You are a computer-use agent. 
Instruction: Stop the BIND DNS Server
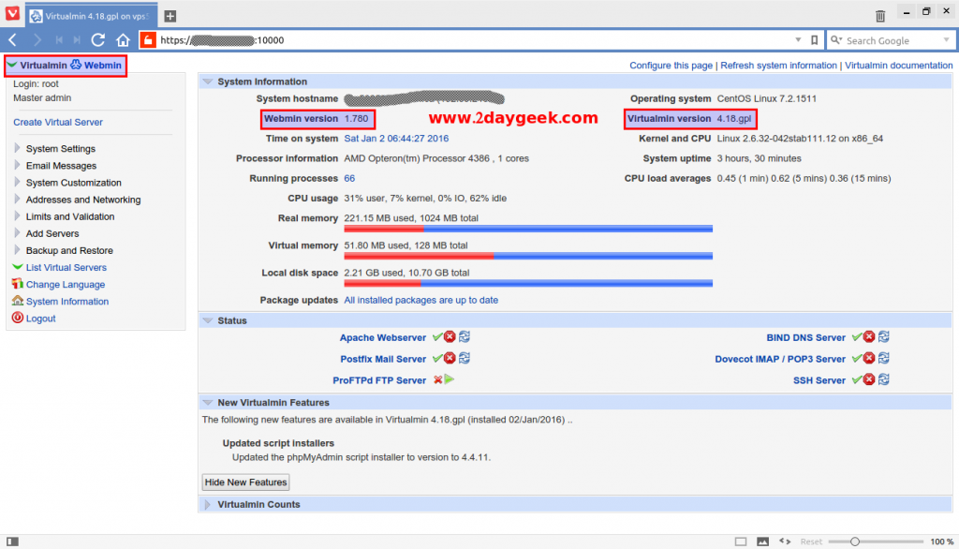point(869,337)
